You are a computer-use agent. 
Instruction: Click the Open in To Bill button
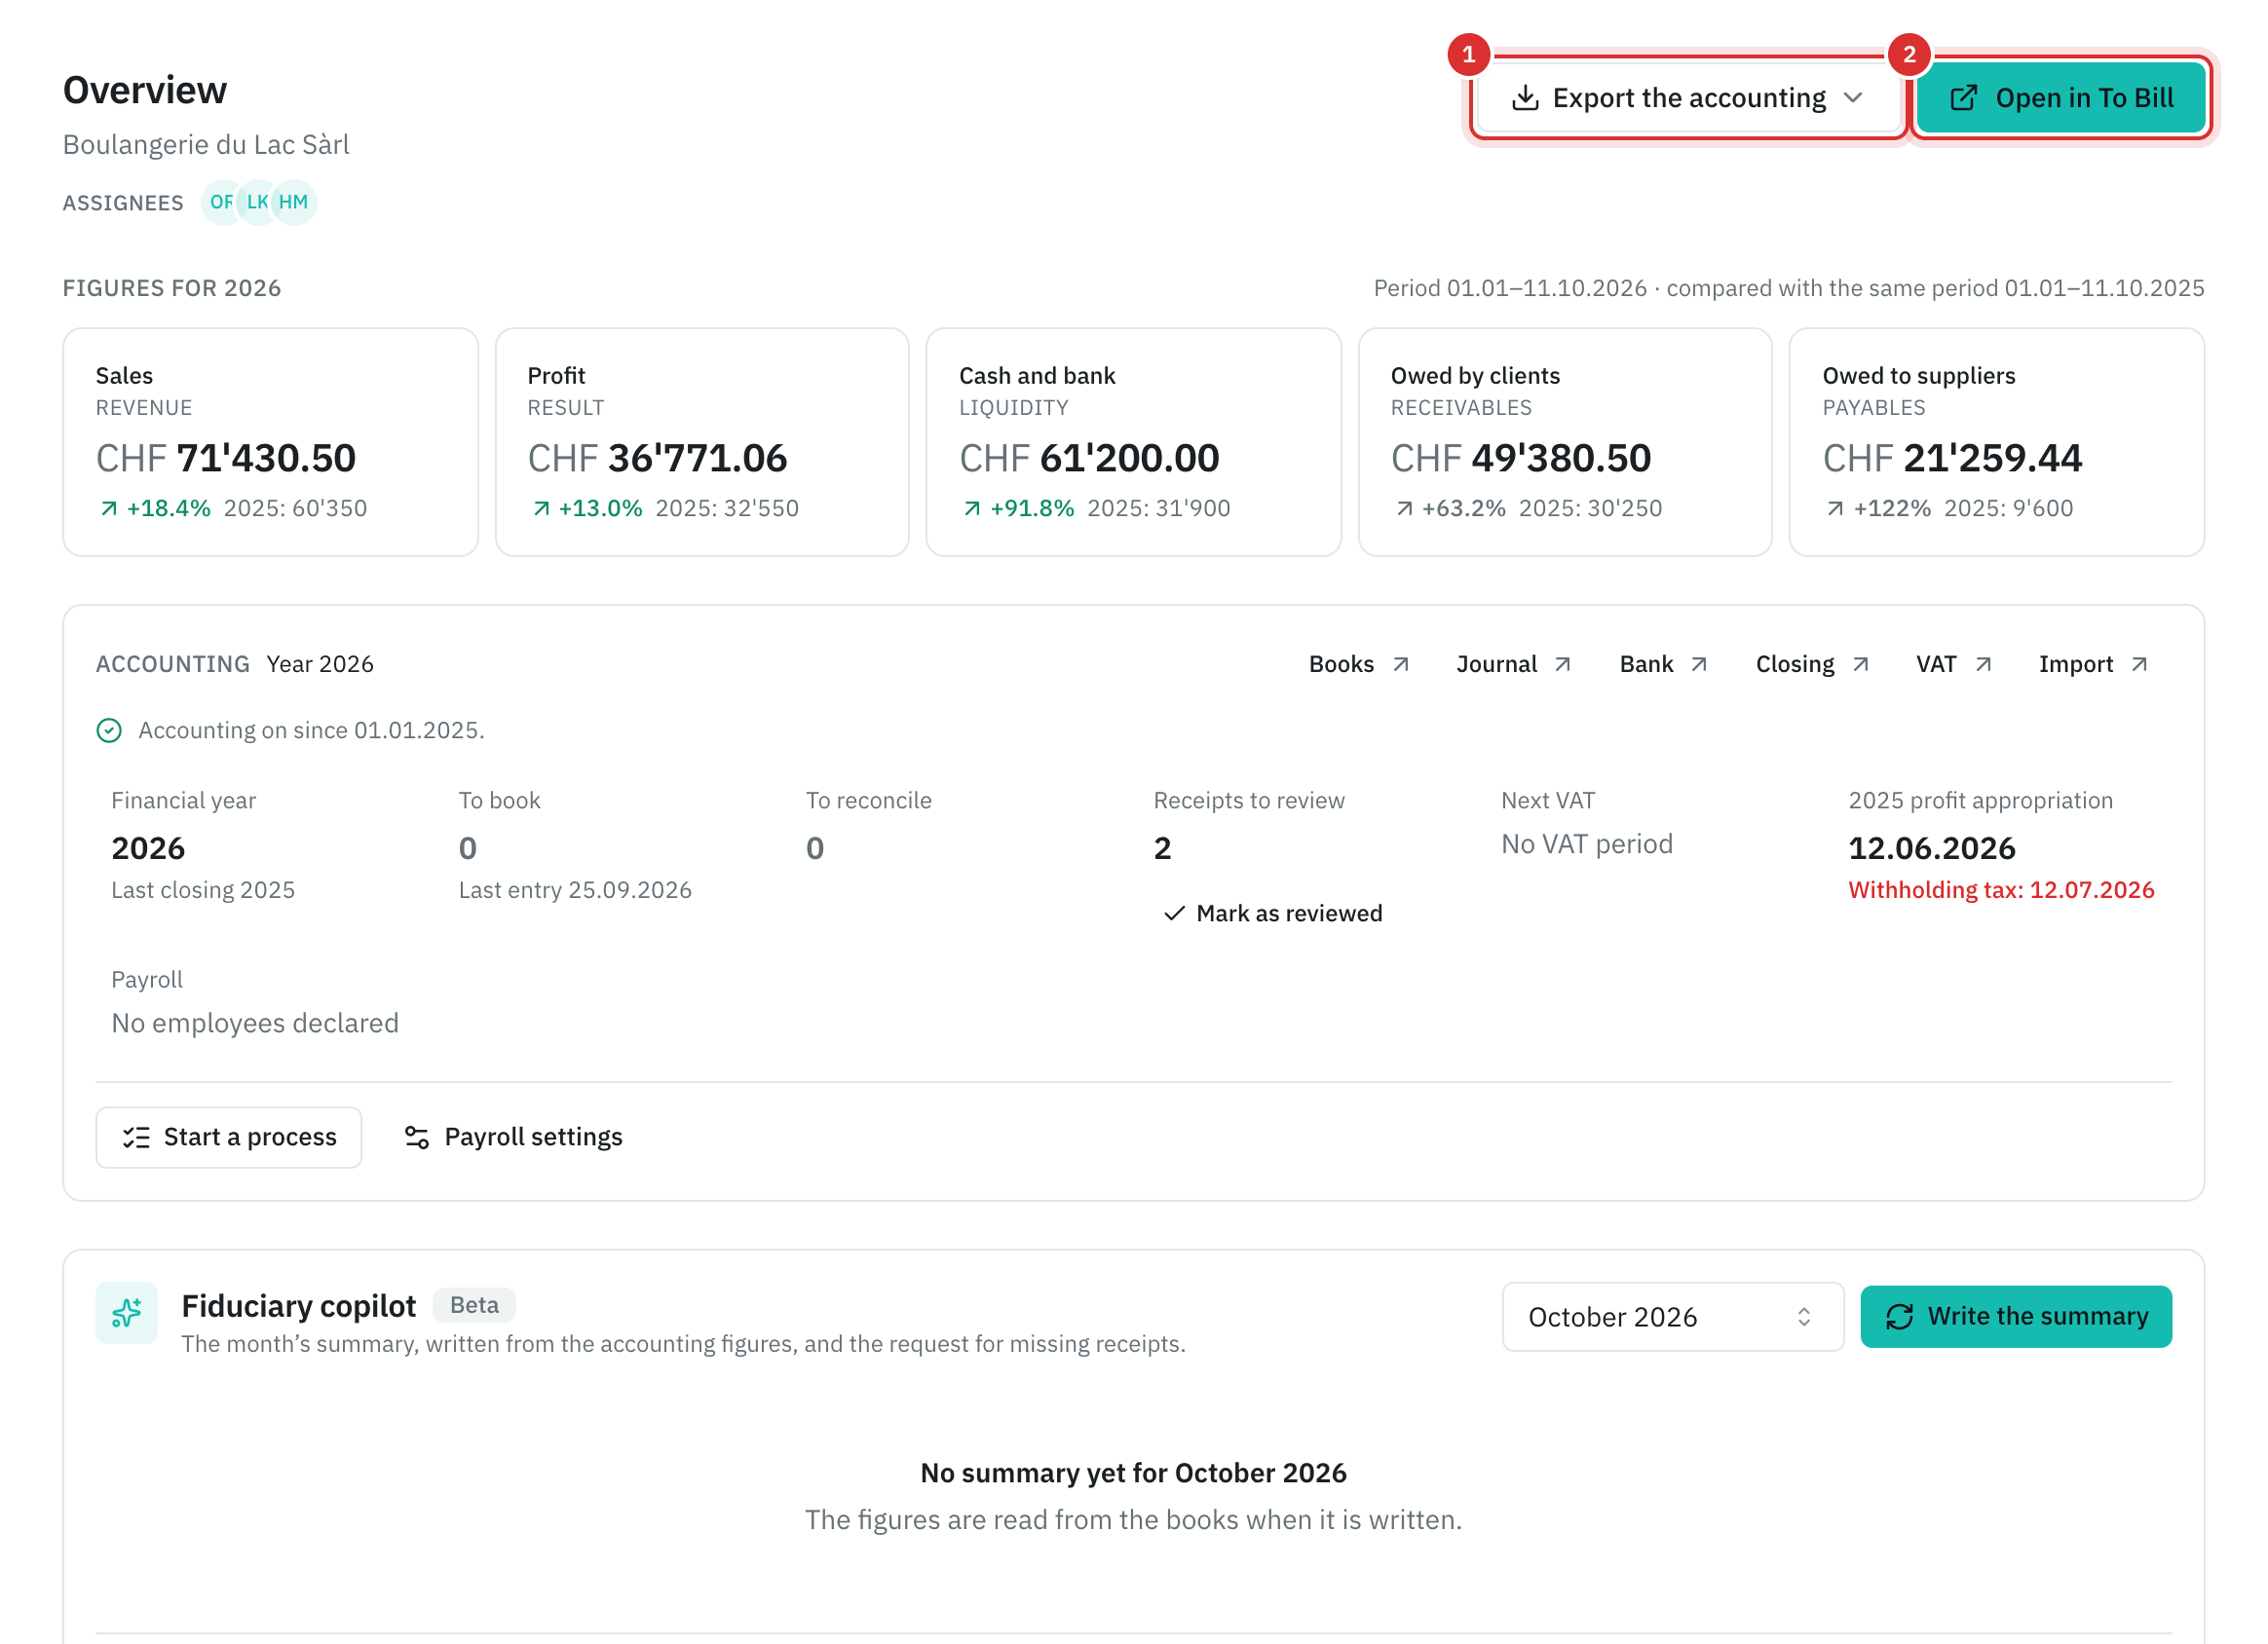coord(2061,98)
